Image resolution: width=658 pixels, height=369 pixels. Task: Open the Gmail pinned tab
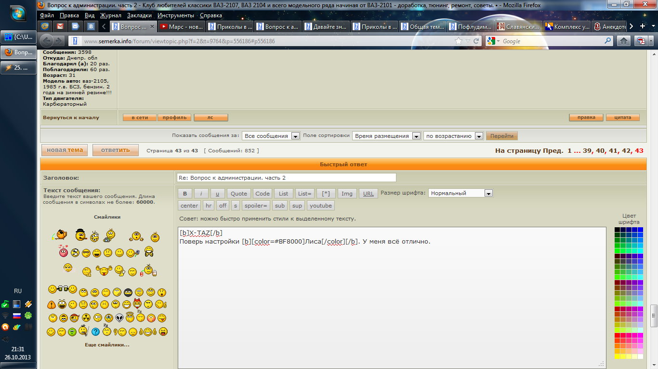coord(60,26)
